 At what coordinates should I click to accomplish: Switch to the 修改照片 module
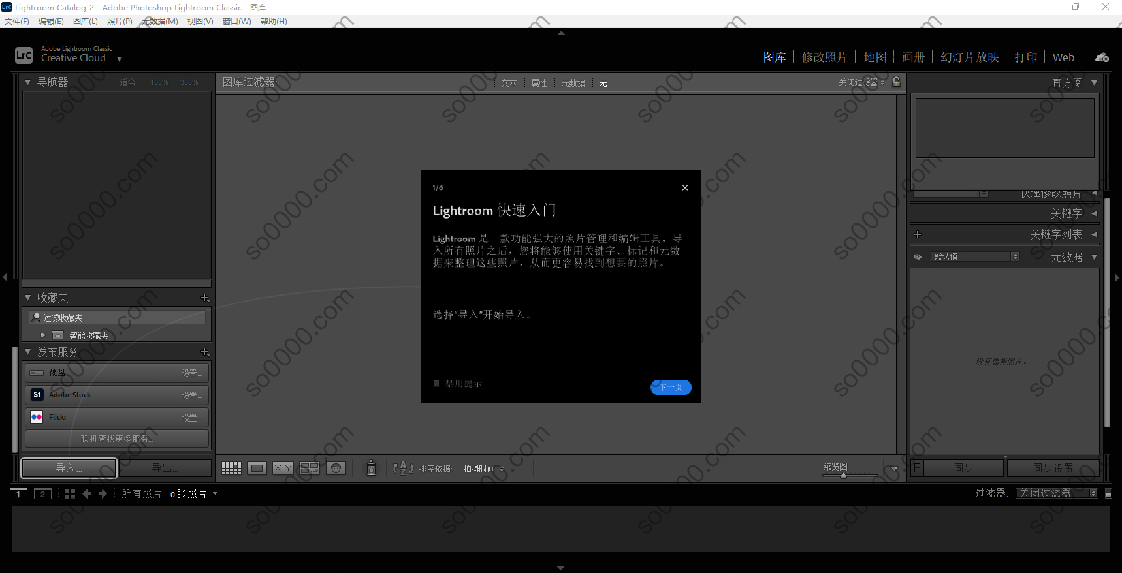pos(825,57)
